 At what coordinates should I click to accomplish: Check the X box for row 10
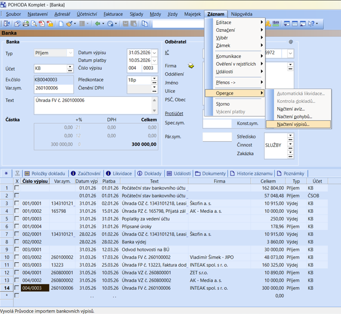[17, 257]
